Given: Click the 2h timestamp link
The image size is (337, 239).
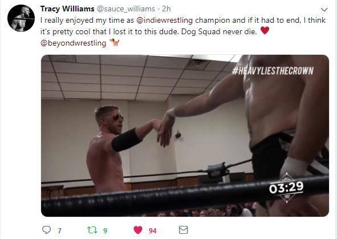Looking at the screenshot, I should (166, 9).
